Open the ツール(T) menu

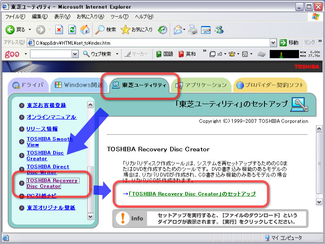coord(119,17)
